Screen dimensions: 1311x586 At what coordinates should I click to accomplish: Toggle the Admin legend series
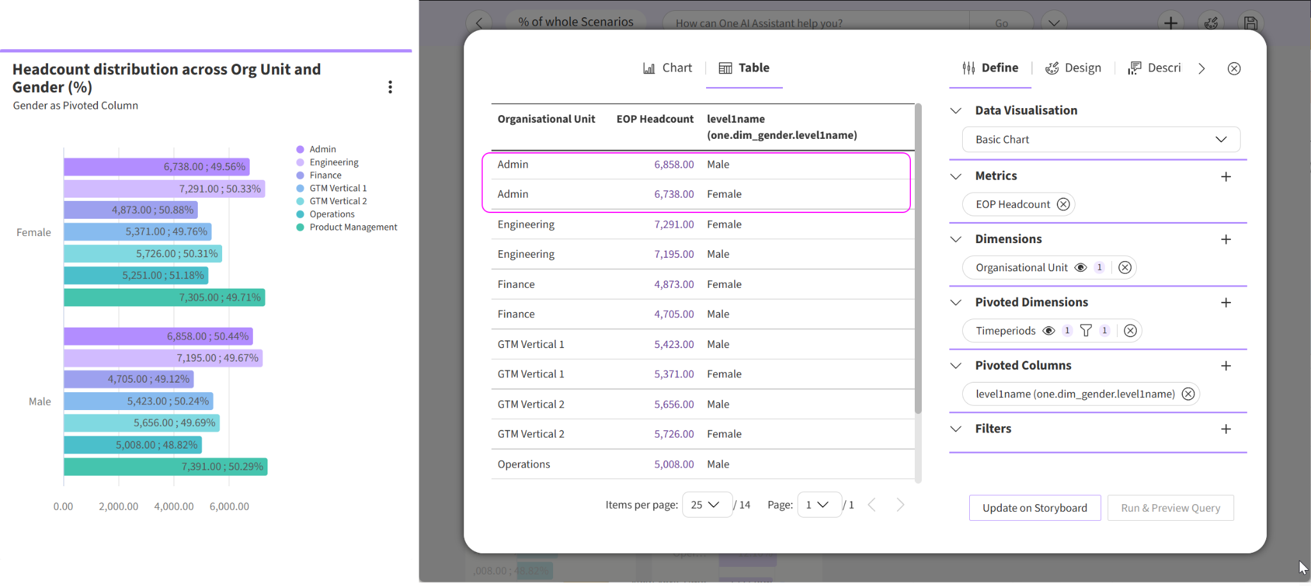[x=322, y=149]
